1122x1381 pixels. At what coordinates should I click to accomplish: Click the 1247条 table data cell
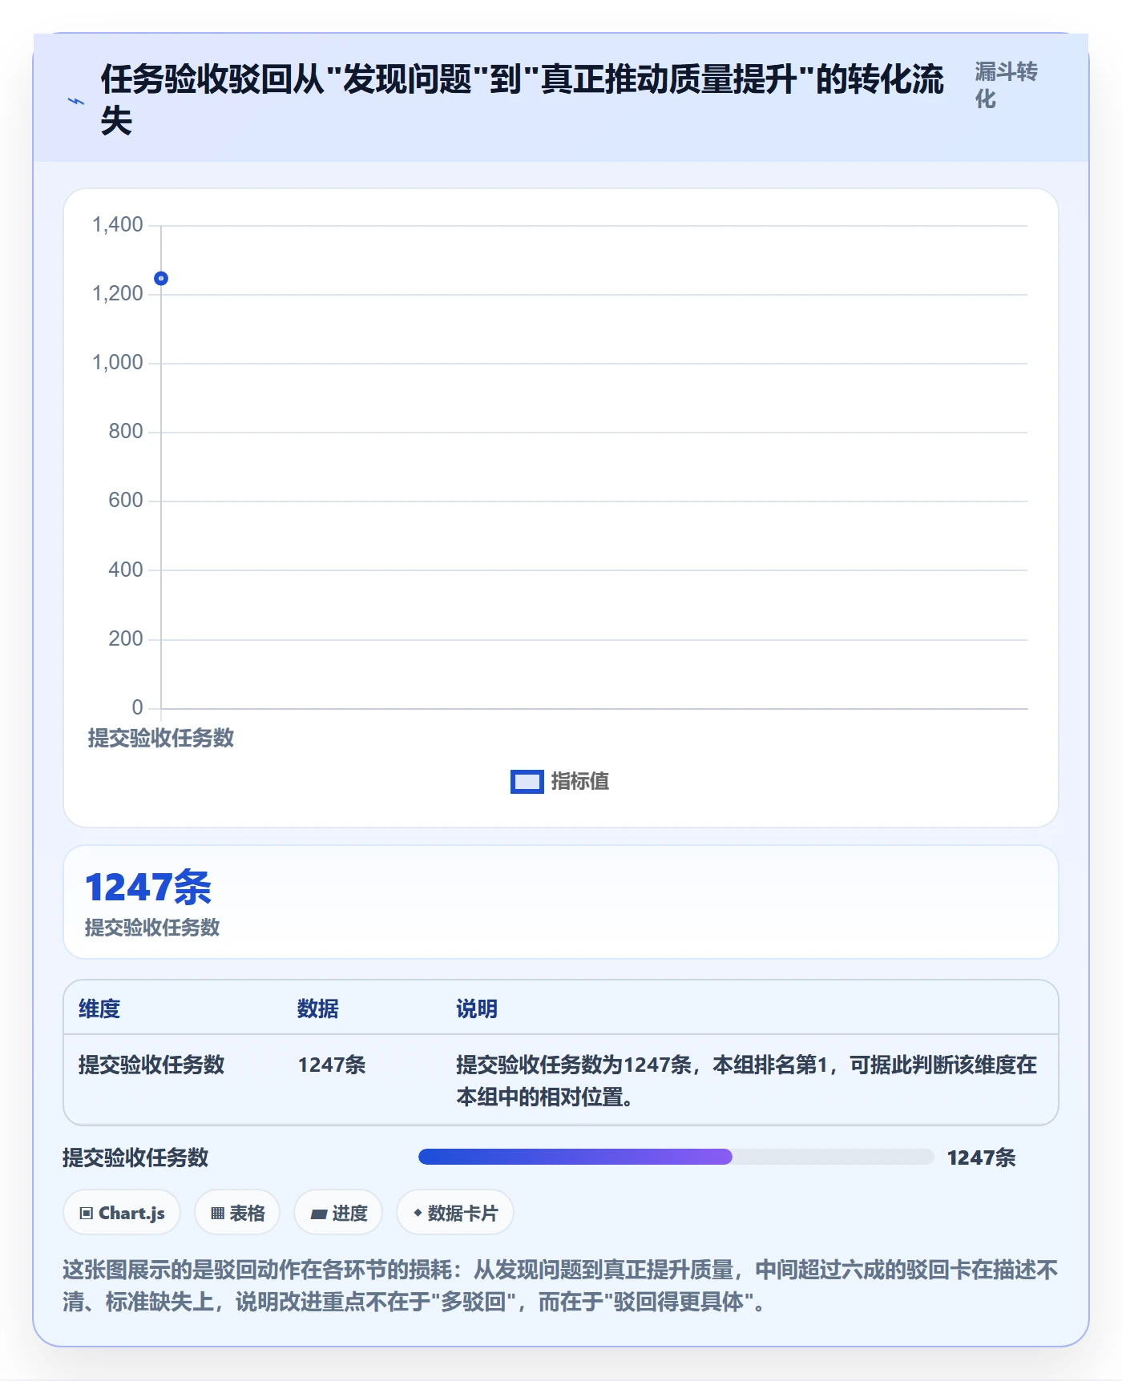[332, 1065]
